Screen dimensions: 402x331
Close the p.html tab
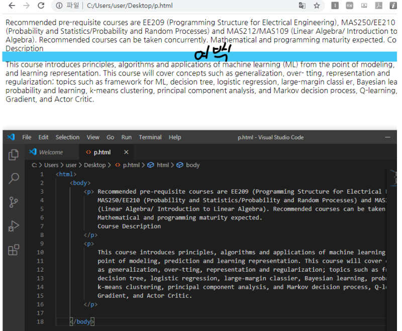(126, 152)
